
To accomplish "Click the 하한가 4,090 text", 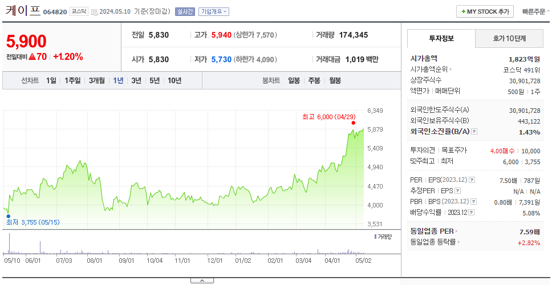I will point(255,59).
